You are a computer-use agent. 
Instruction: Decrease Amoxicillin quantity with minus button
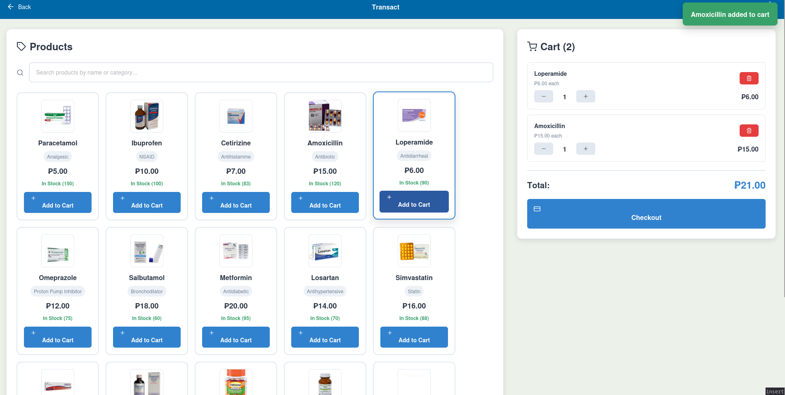(543, 149)
